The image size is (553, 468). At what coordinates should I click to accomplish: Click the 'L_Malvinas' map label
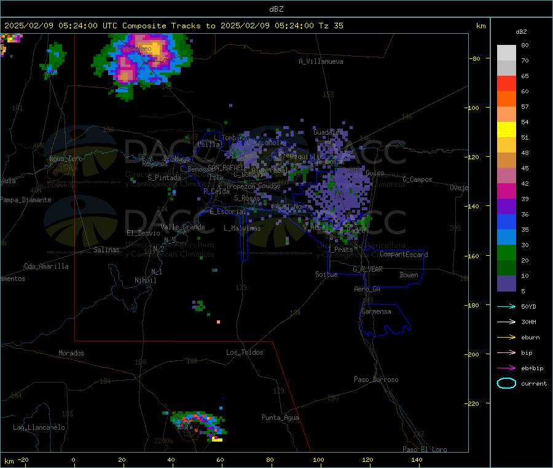tap(242, 228)
